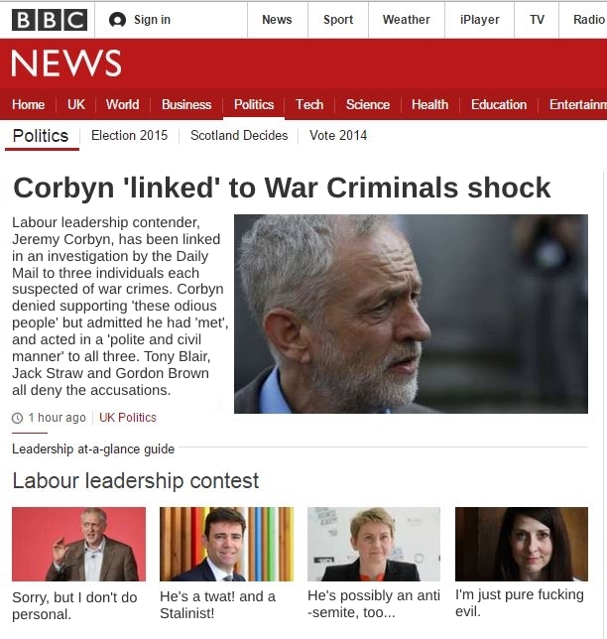The height and width of the screenshot is (639, 607).
Task: Open the Leadership at-a-glance guide link
Action: pos(93,449)
